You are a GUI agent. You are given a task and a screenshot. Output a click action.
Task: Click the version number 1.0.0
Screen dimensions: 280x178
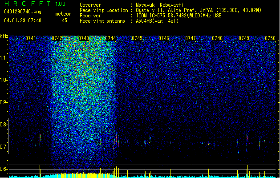(x=60, y=4)
